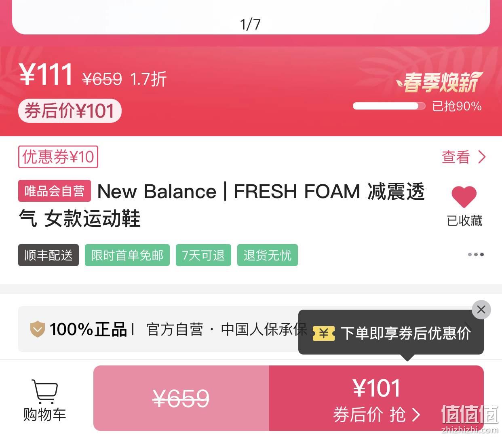502x437 pixels.
Task: Open the shopping cart (购物车)
Action: [x=44, y=400]
